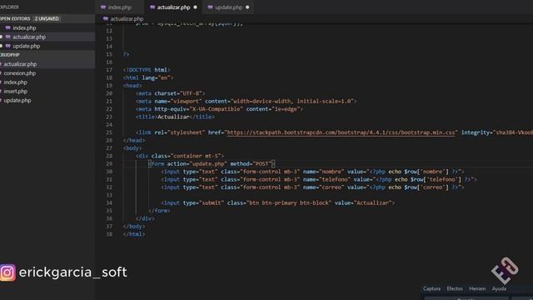
Task: Click the breadcrumb PHP file icon
Action: pos(106,19)
